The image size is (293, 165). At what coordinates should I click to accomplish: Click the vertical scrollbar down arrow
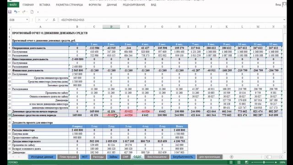pos(285,152)
